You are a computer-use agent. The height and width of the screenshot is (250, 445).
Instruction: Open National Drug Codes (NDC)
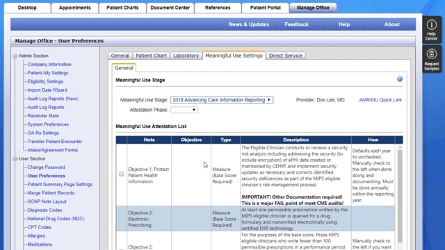[56, 219]
